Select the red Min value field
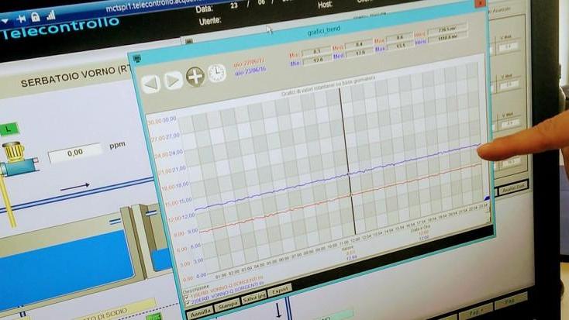 point(316,52)
